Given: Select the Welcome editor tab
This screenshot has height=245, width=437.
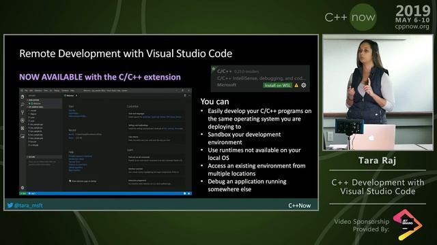Looking at the screenshot, I should (x=70, y=95).
